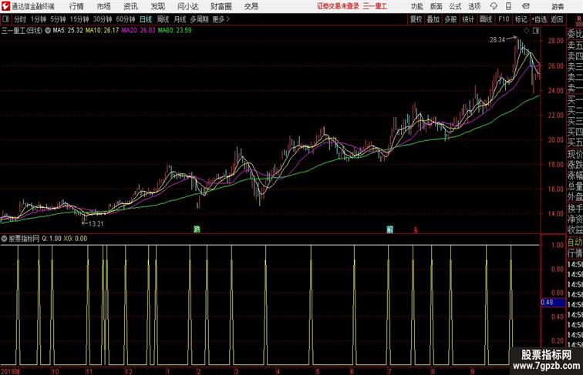Click the MA60: 23.59 value label
This screenshot has height=375, width=583.
click(175, 31)
